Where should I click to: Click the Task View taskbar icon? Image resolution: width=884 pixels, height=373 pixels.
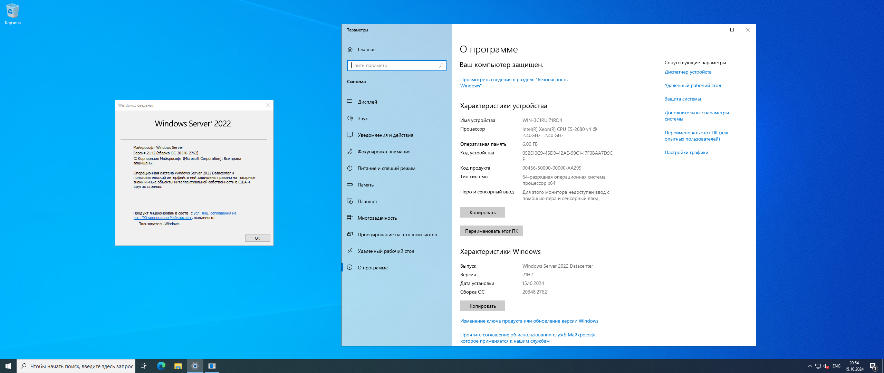click(x=144, y=366)
